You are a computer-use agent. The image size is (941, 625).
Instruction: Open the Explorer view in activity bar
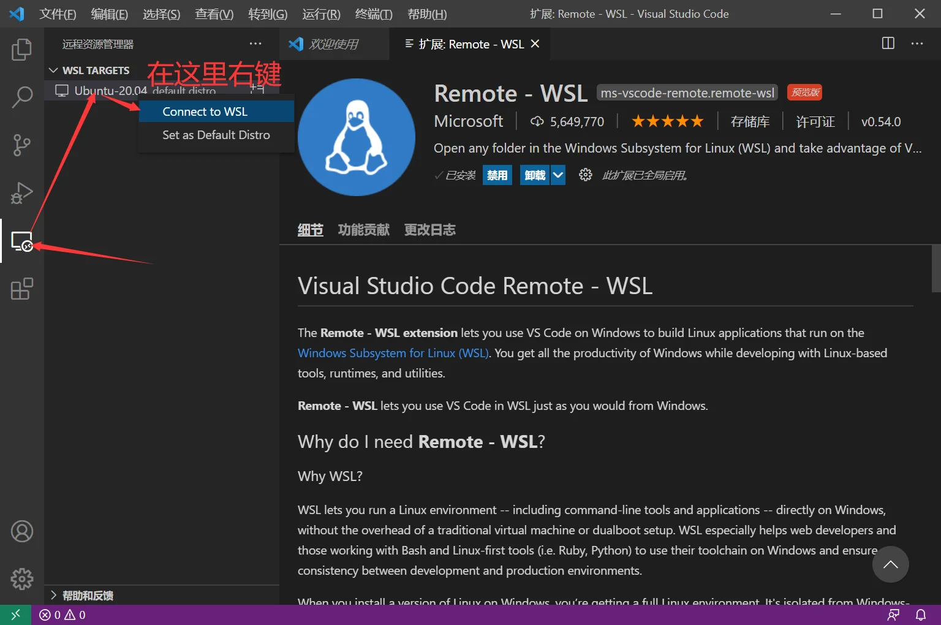(x=21, y=50)
